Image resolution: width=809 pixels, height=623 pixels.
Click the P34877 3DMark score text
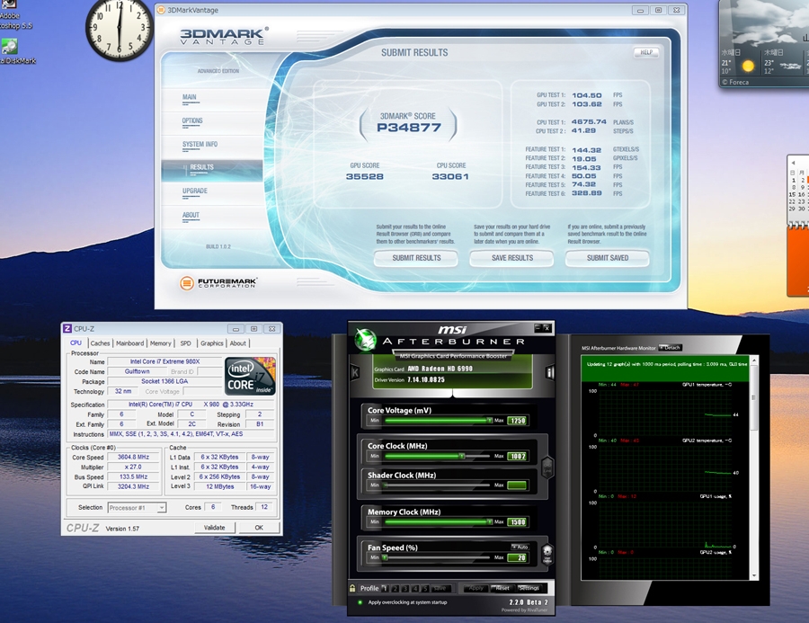tap(409, 128)
